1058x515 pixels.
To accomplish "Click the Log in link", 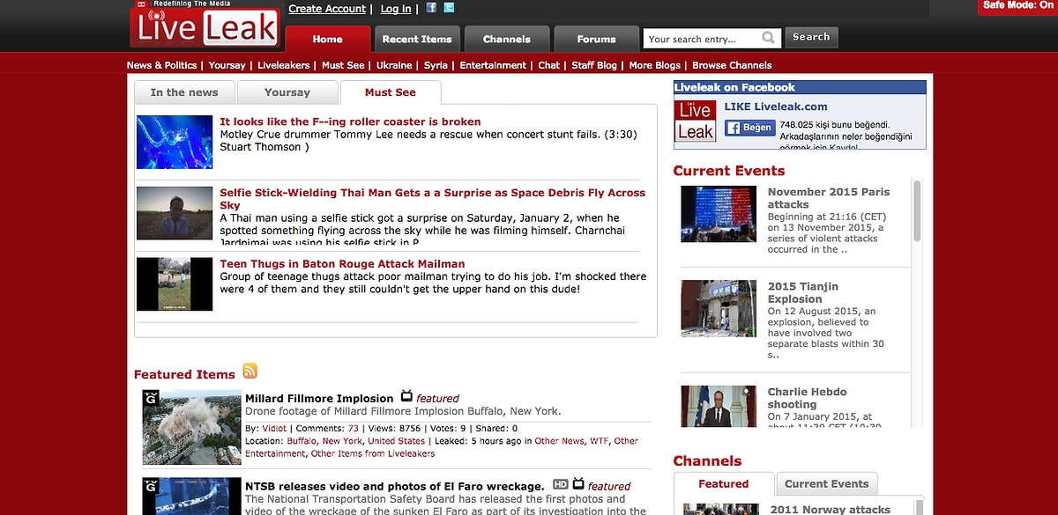I will pos(396,9).
